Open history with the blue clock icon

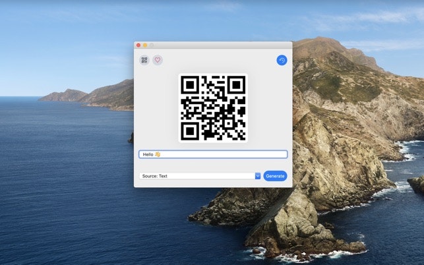[282, 60]
